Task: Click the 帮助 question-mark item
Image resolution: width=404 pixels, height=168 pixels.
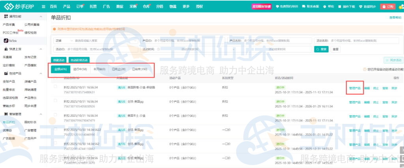Action: (329, 7)
